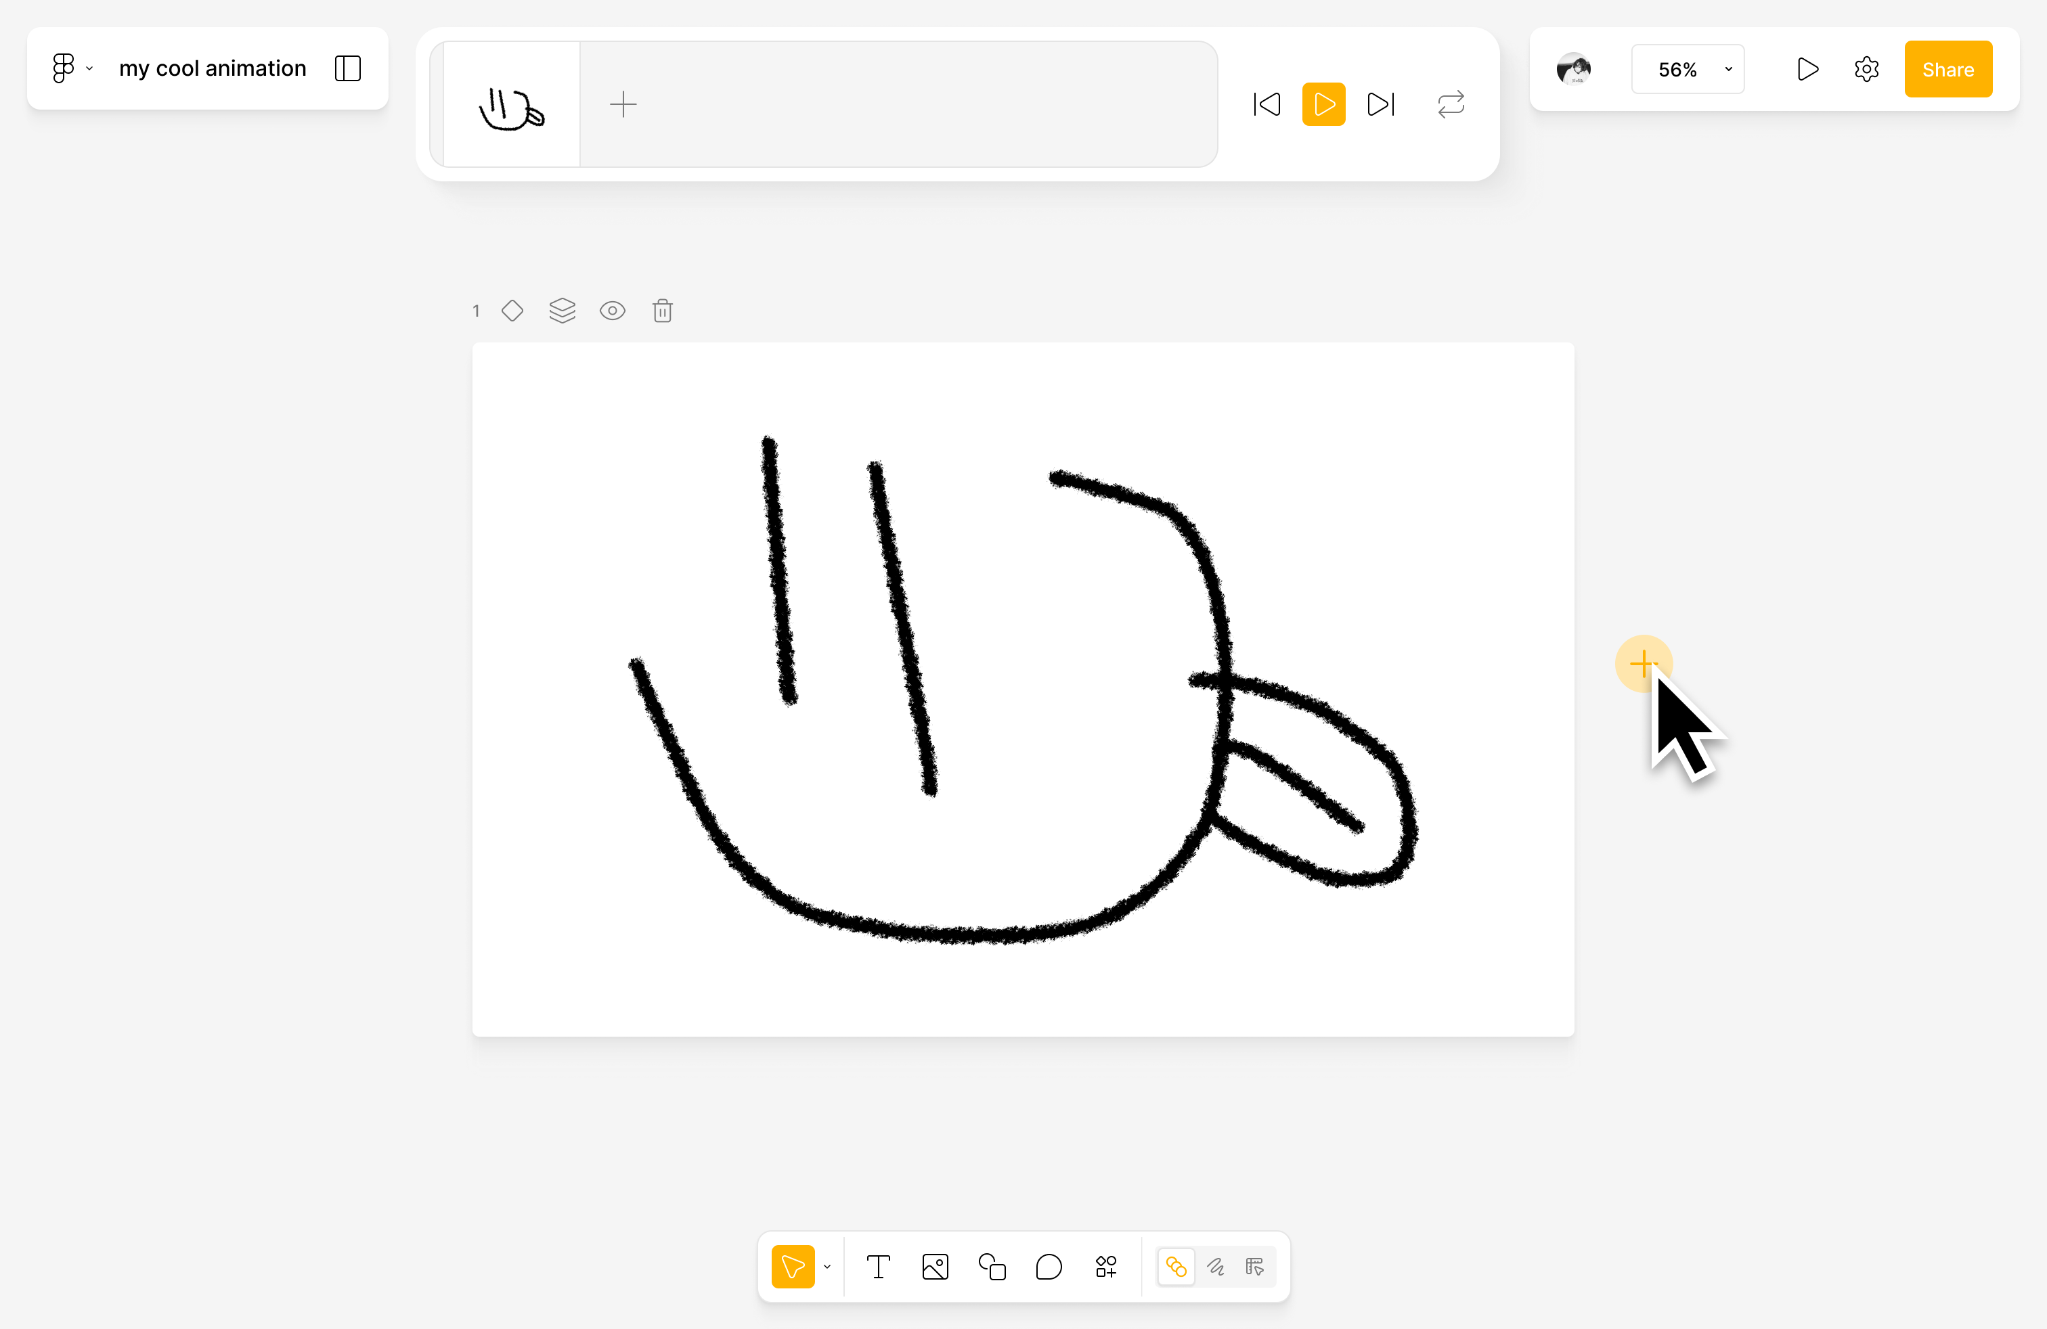The width and height of the screenshot is (2047, 1329).
Task: Play the animation with the orange button
Action: click(1323, 104)
